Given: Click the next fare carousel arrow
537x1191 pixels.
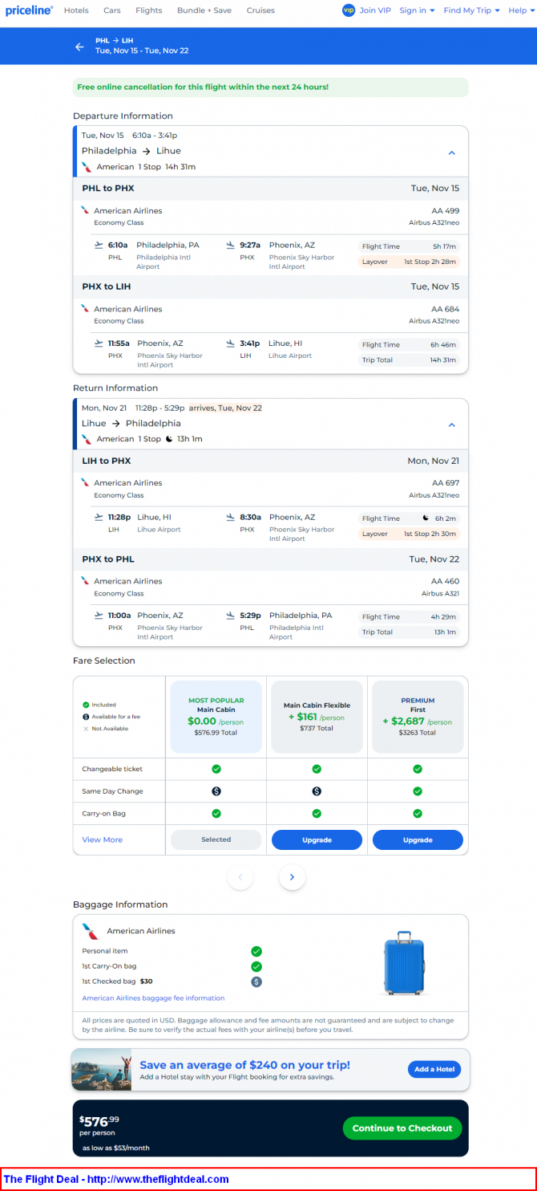Looking at the screenshot, I should (x=292, y=876).
